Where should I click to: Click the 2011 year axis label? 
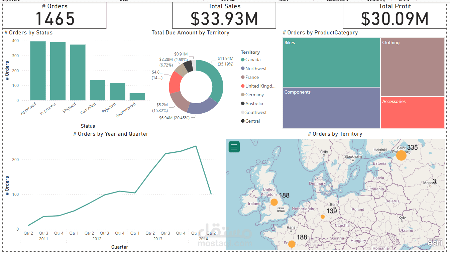point(43,239)
